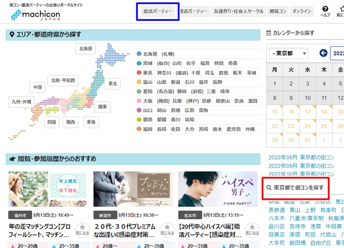Click search icon beside 東京都で街コンを探す
344x248 pixels.
pos(269,188)
